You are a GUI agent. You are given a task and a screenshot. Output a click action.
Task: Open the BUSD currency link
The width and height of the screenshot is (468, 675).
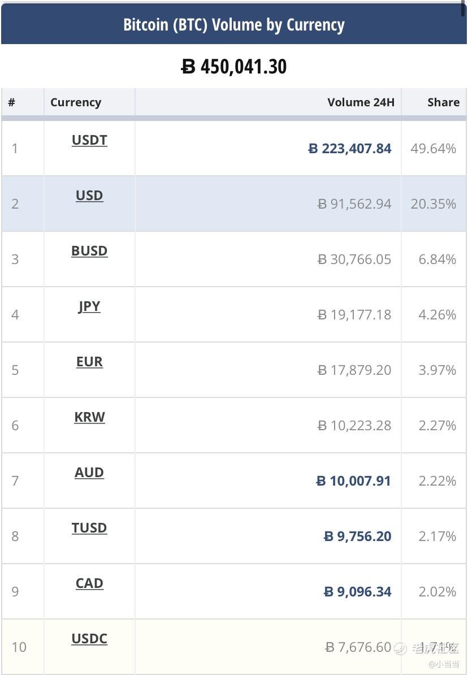click(x=89, y=251)
